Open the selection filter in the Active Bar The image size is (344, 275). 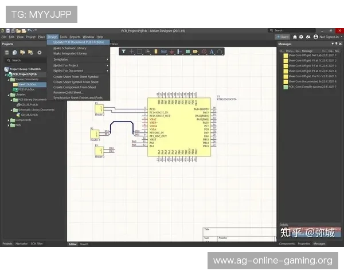123,52
